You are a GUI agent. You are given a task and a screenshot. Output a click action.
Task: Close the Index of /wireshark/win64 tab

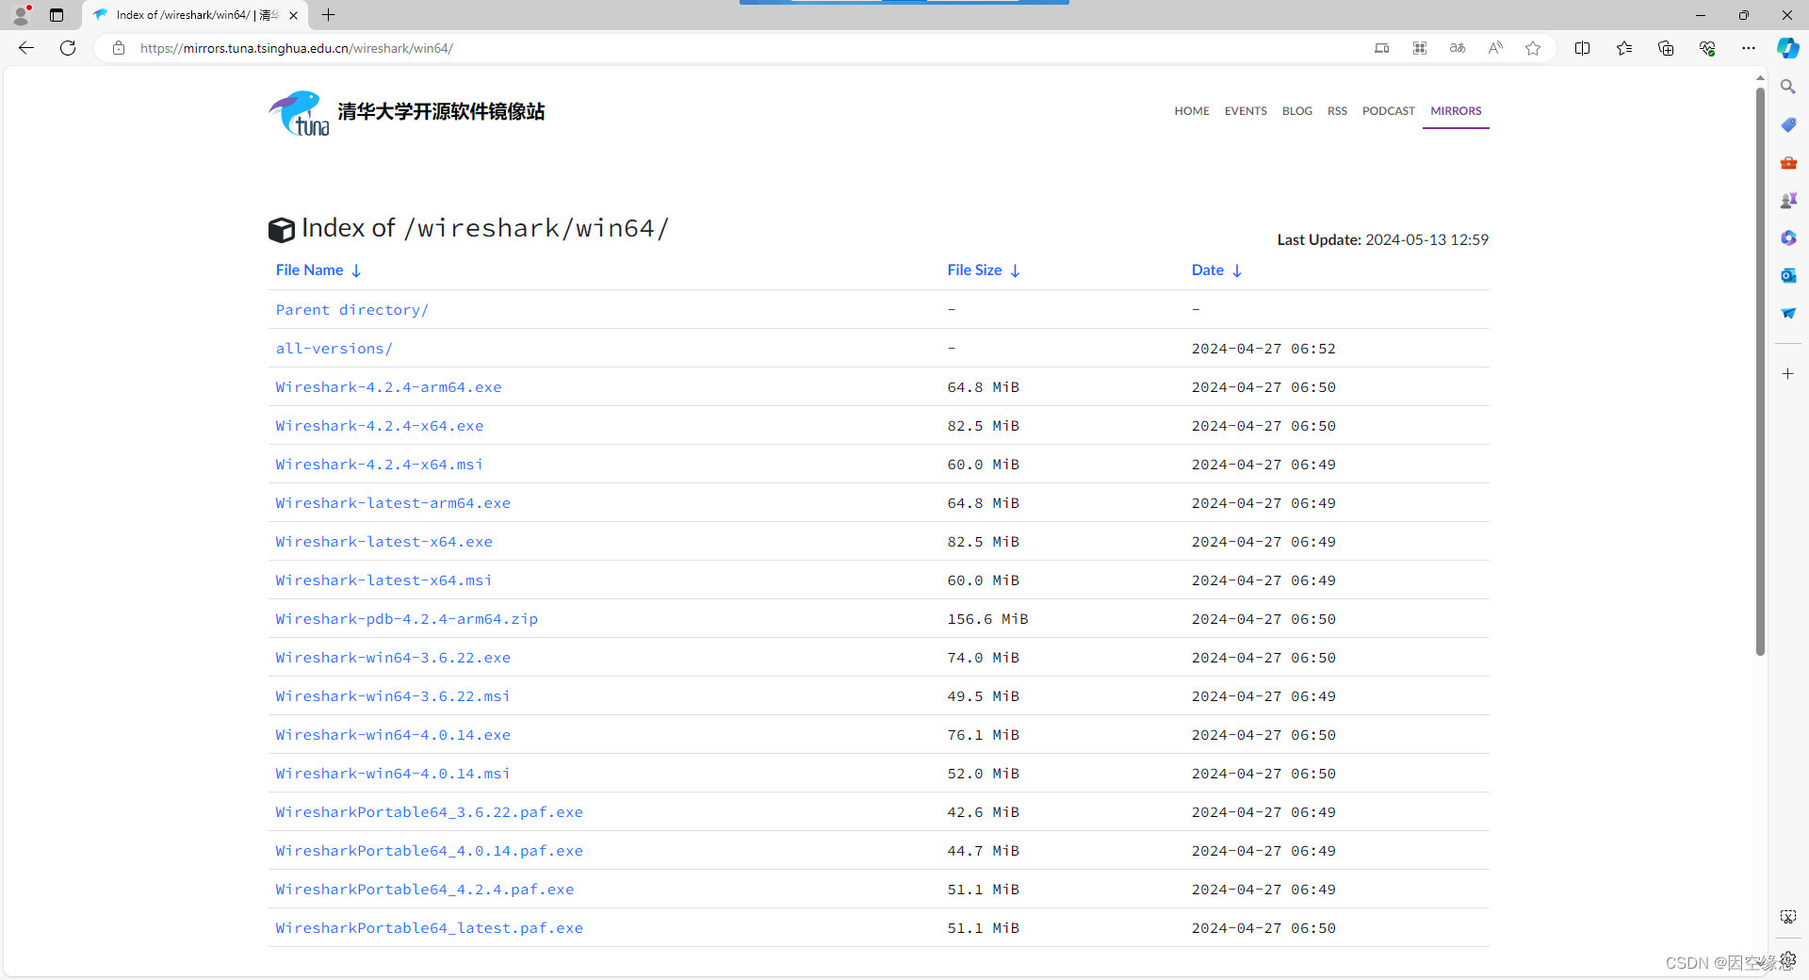(x=293, y=15)
